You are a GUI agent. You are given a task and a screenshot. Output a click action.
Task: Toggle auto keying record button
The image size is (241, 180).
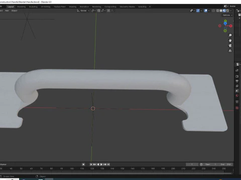(83, 164)
